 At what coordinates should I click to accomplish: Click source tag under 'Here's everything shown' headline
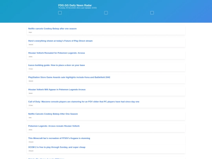click(x=31, y=44)
